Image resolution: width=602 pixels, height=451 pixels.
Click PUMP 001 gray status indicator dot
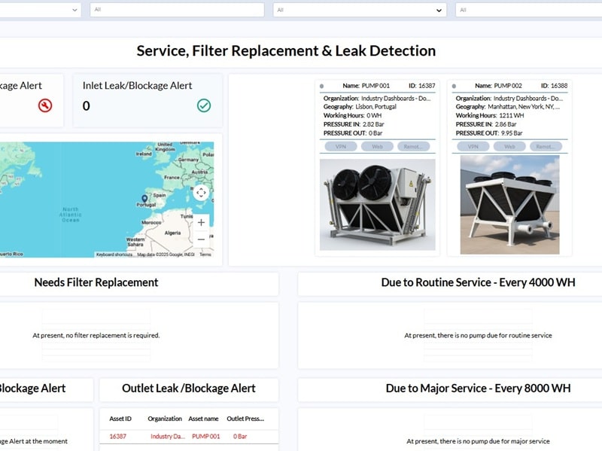click(x=321, y=86)
